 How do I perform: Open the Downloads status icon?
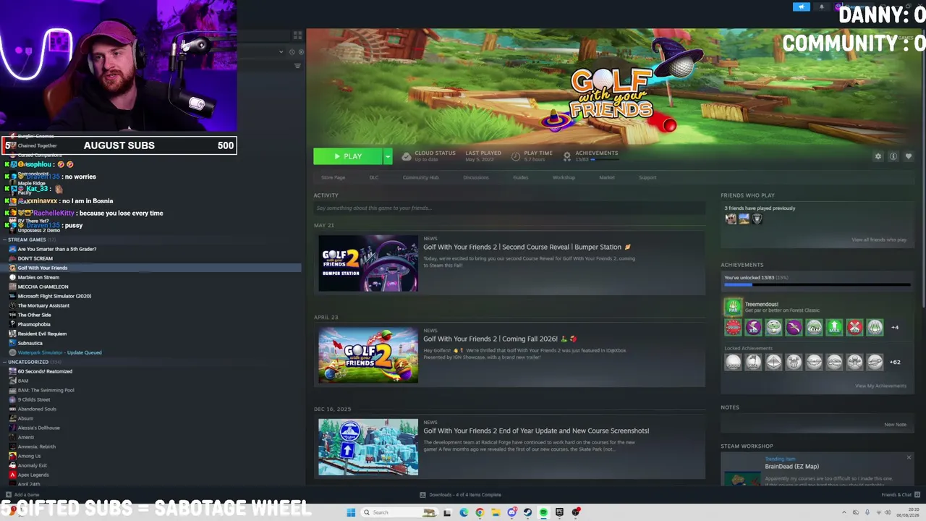(x=422, y=495)
